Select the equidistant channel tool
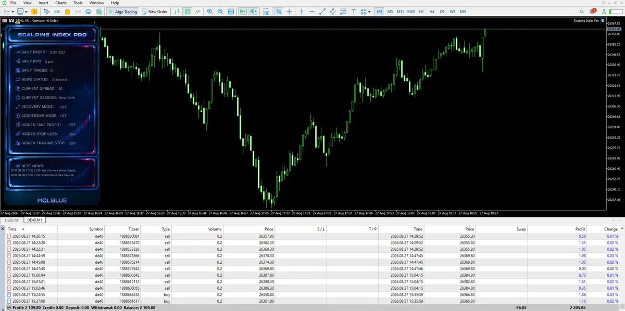625x311 pixels. click(333, 11)
